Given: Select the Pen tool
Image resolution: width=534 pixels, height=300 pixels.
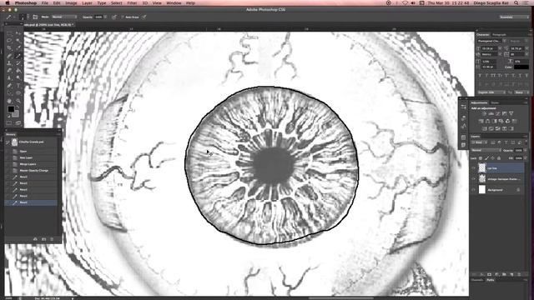Looking at the screenshot, I should (x=9, y=85).
